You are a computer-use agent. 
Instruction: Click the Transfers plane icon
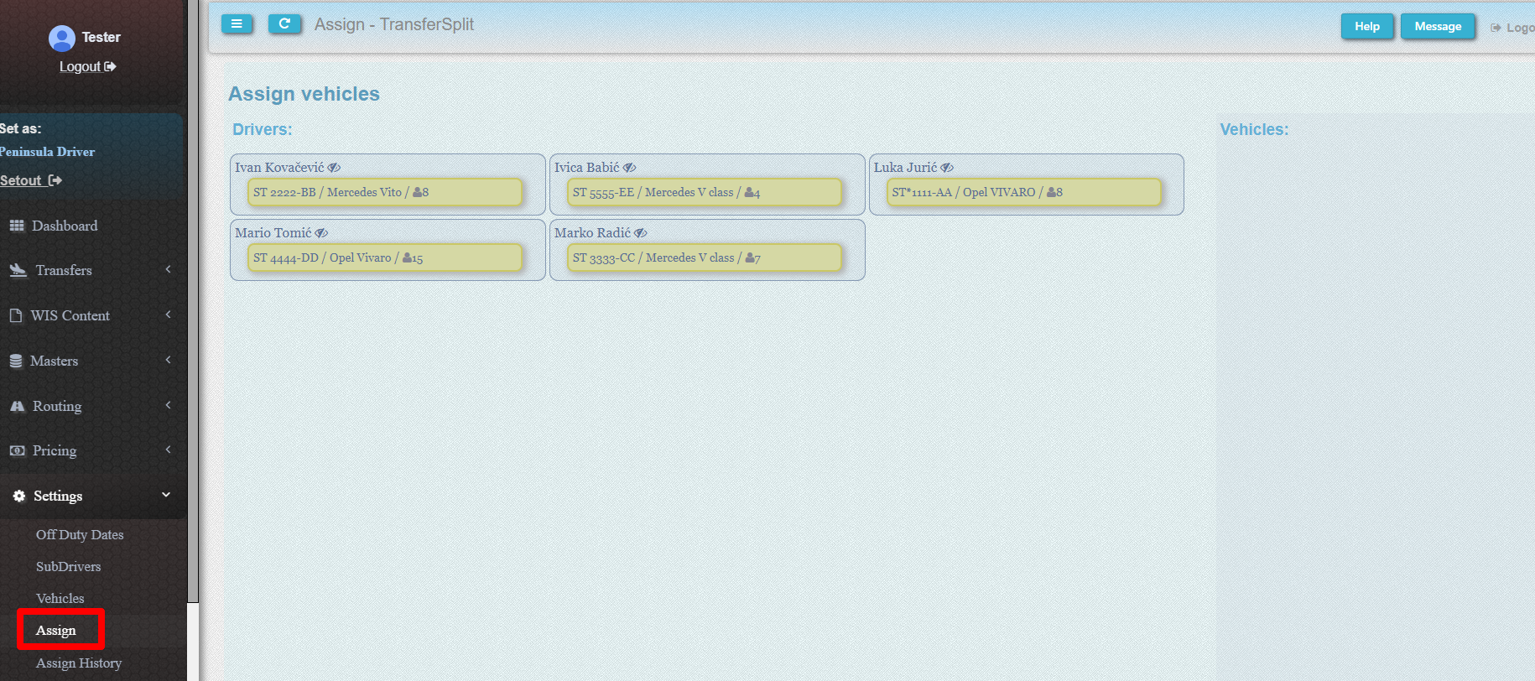18,270
